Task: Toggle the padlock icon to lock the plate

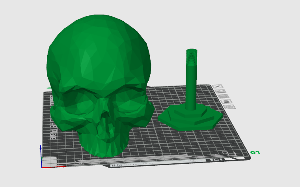Action: point(227,101)
